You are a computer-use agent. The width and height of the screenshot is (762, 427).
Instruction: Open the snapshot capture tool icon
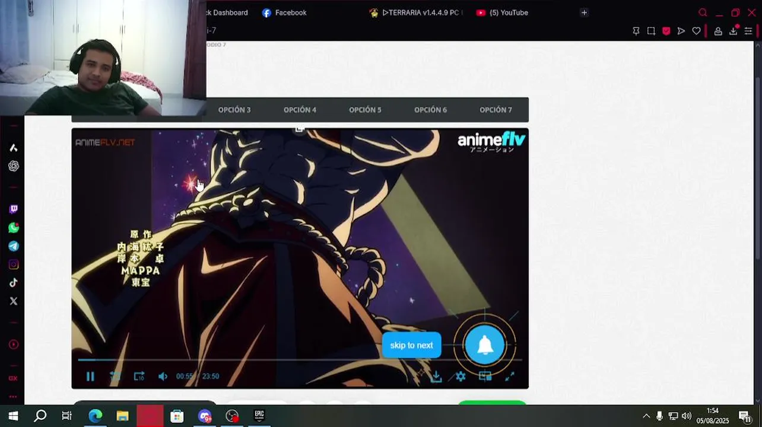point(651,31)
